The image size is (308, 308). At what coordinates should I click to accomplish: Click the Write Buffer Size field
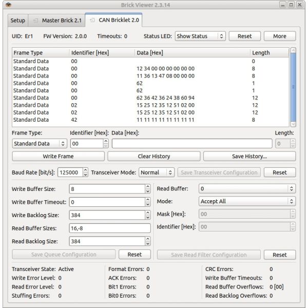point(107,189)
